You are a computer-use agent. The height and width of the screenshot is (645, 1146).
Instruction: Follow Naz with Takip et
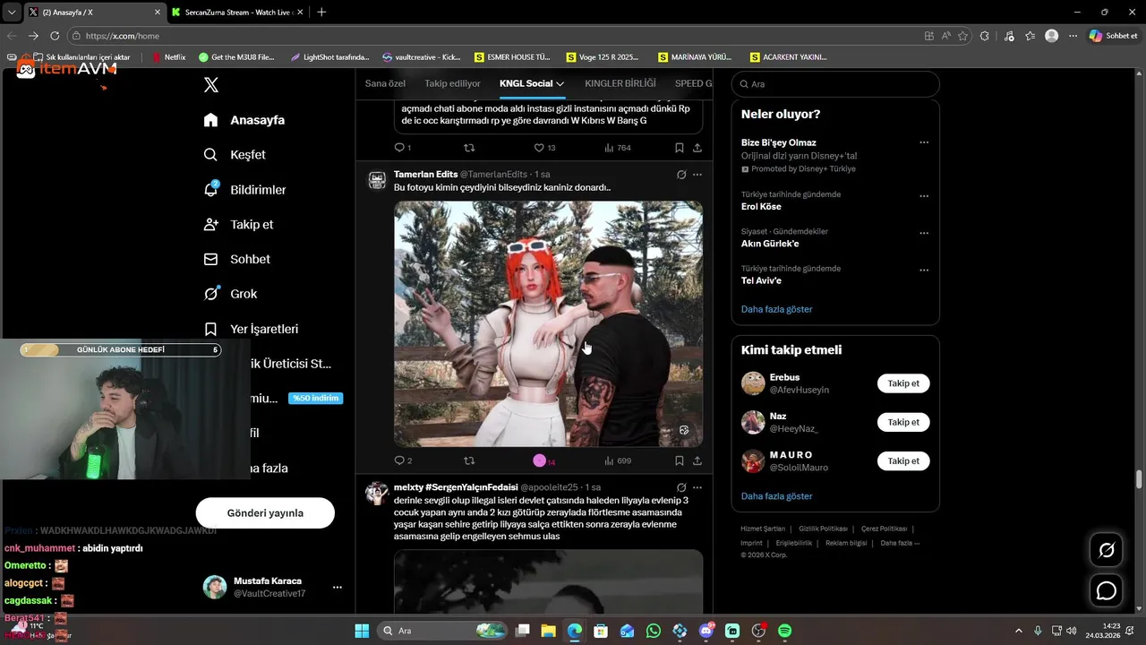pyautogui.click(x=903, y=422)
